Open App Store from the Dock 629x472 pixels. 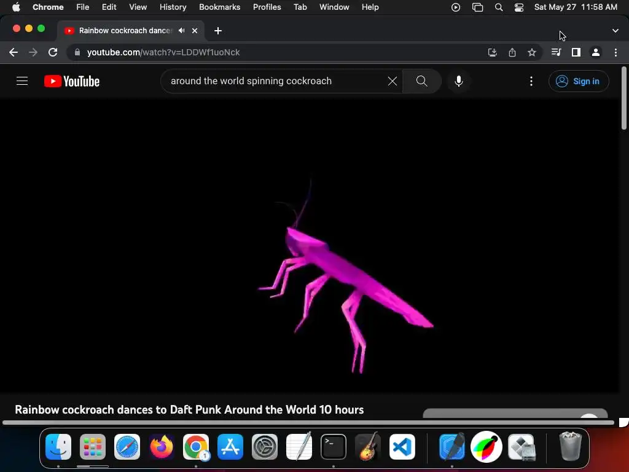coord(230,447)
